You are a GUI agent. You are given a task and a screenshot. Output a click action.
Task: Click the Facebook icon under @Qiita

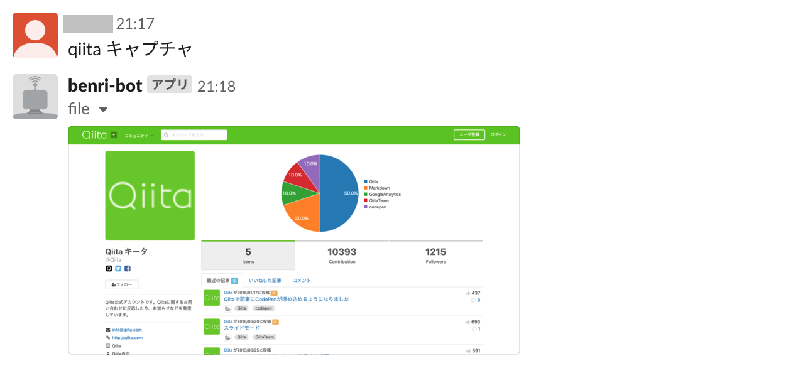[x=128, y=269]
